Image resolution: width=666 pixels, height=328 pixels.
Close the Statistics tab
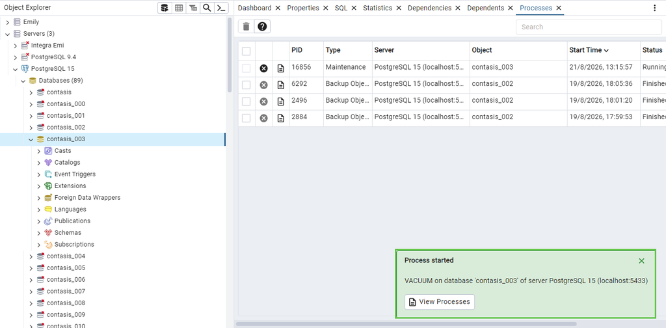[399, 8]
